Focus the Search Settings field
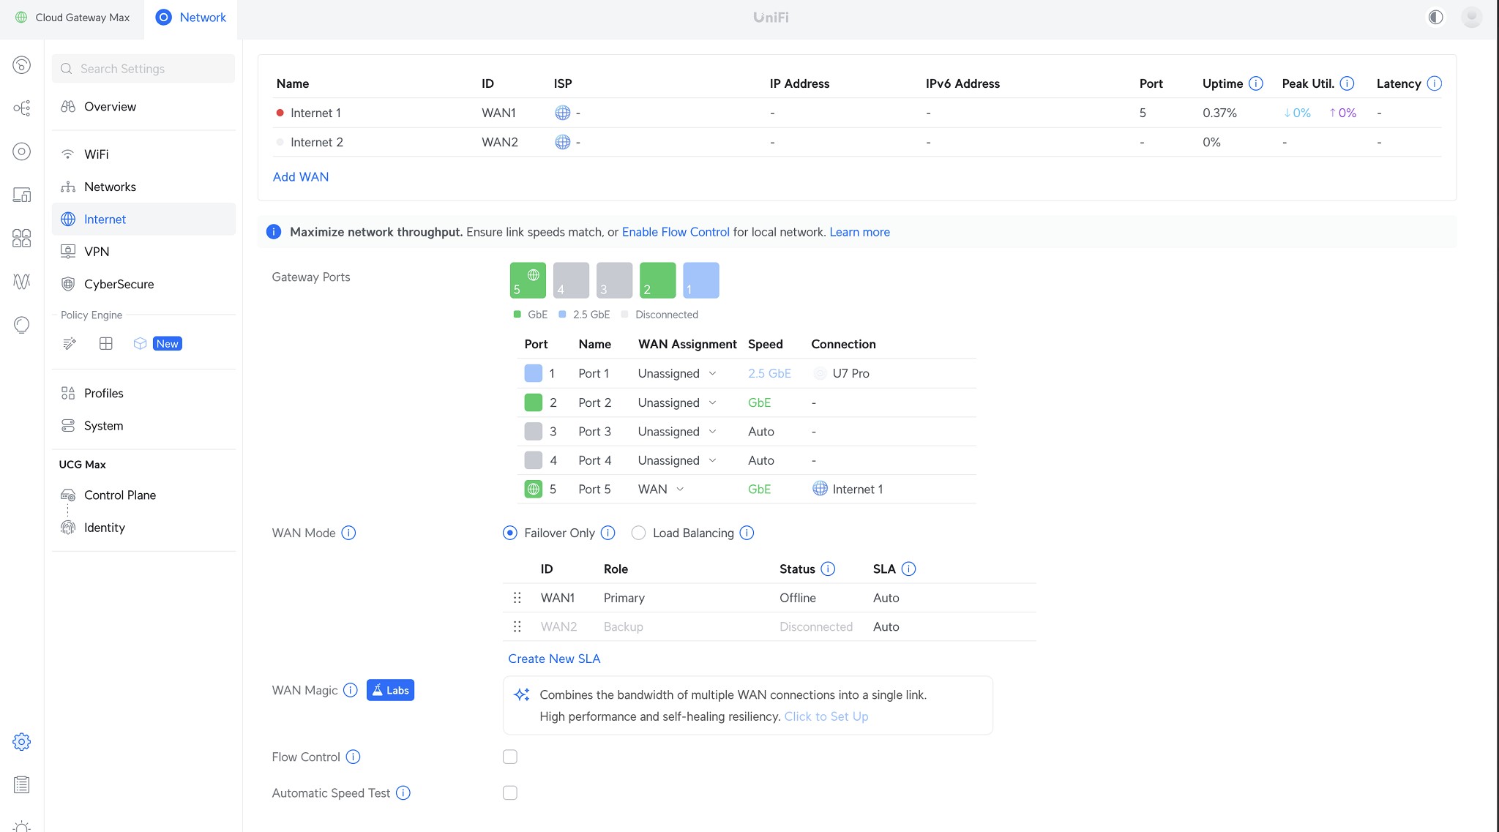The image size is (1499, 832). pyautogui.click(x=143, y=69)
